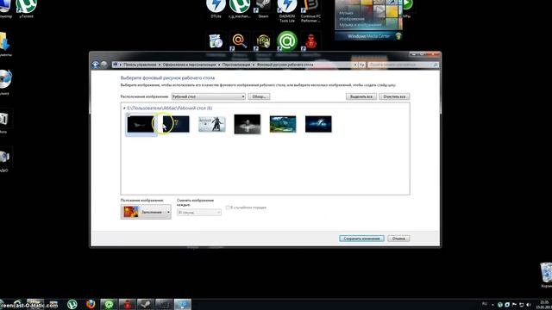The width and height of the screenshot is (552, 310).
Task: Click the Browse button
Action: [x=259, y=96]
